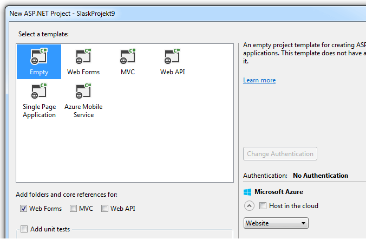Tick the Web API references checkbox

point(104,209)
